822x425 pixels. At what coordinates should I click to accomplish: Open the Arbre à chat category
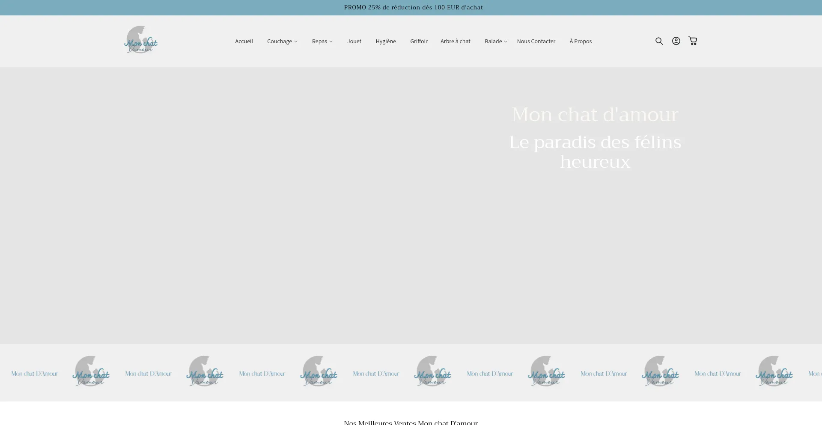[456, 41]
